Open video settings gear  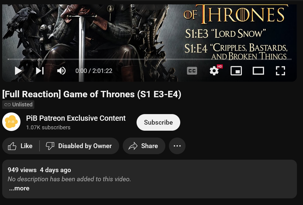pyautogui.click(x=214, y=71)
